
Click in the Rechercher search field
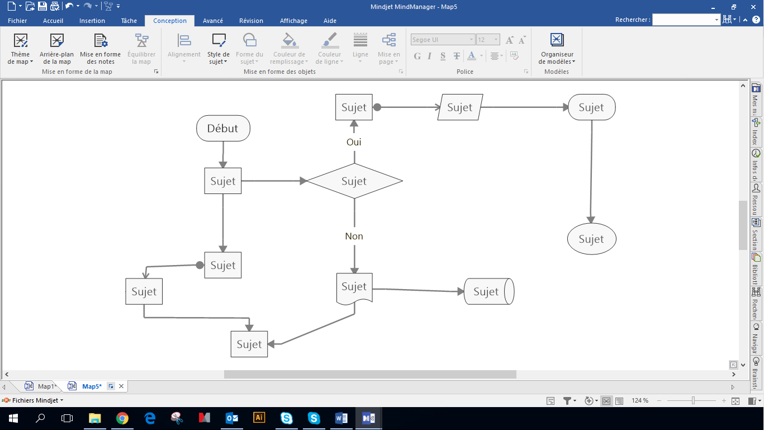682,20
